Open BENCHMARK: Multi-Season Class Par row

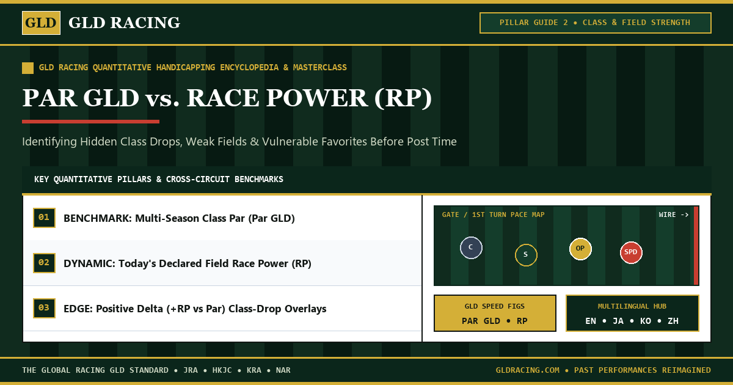click(222, 218)
